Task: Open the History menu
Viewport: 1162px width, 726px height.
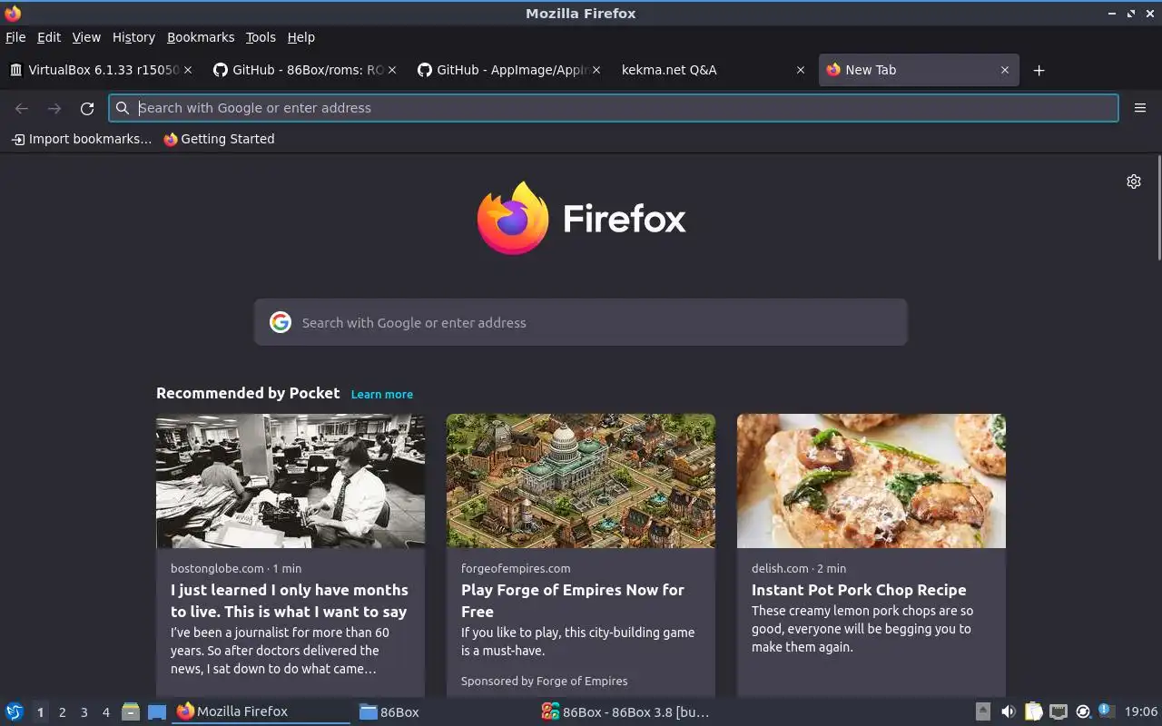Action: pyautogui.click(x=133, y=37)
